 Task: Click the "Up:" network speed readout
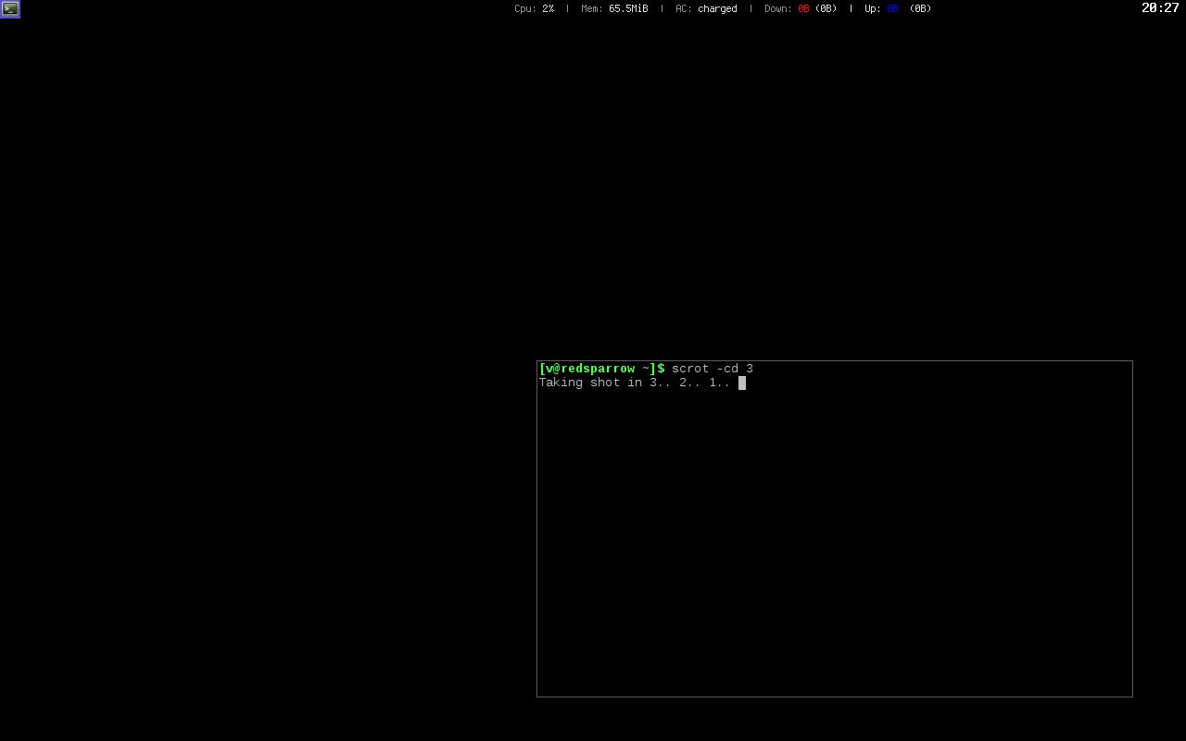point(898,8)
